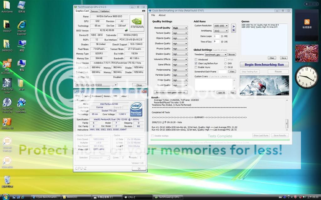Open the Mainboard tab in CPU-Z
The image size is (321, 200).
point(97,96)
